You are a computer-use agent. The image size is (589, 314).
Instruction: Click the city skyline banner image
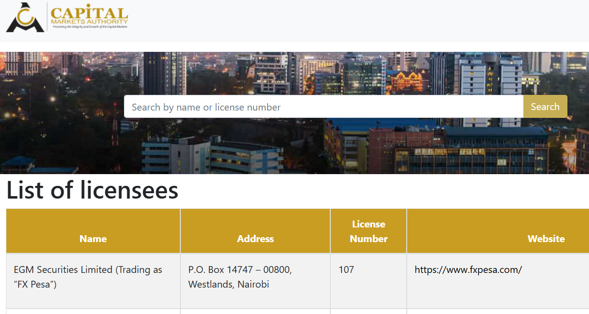coord(294,147)
